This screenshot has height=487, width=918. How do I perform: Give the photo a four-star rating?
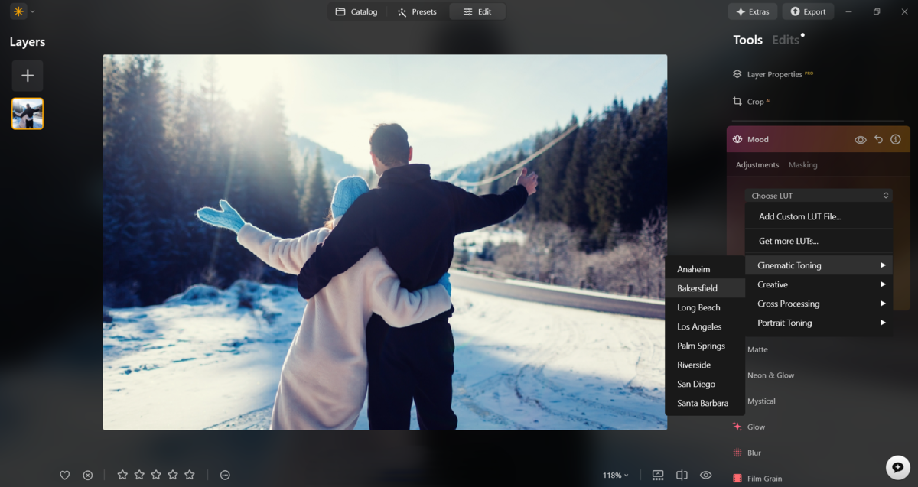tap(172, 475)
